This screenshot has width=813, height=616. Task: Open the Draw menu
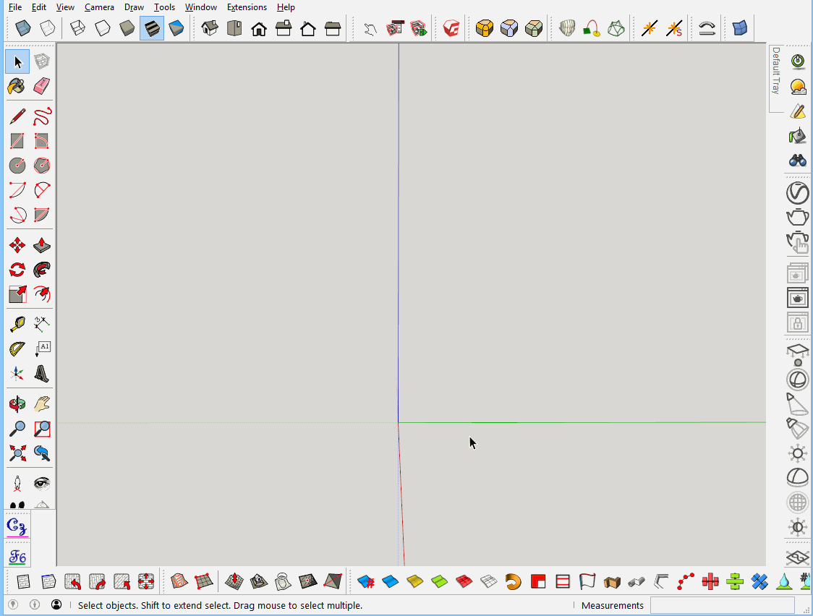click(x=133, y=7)
